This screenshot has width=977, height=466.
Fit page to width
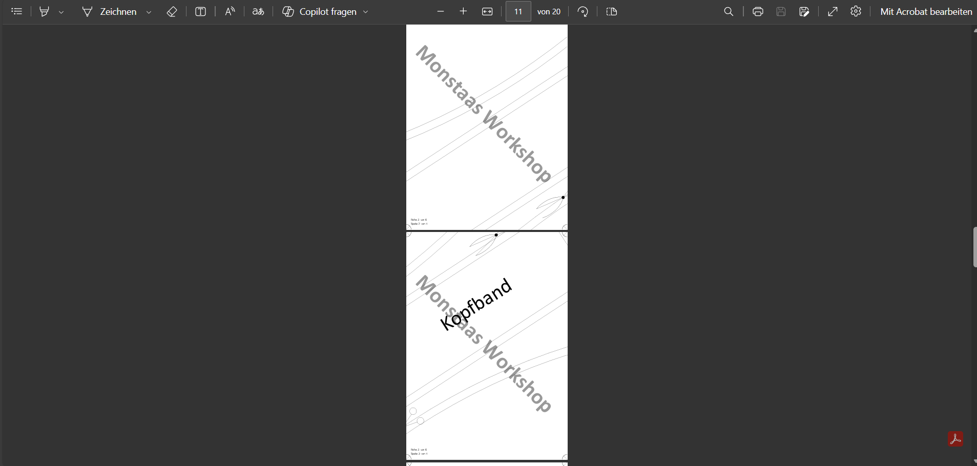(487, 11)
